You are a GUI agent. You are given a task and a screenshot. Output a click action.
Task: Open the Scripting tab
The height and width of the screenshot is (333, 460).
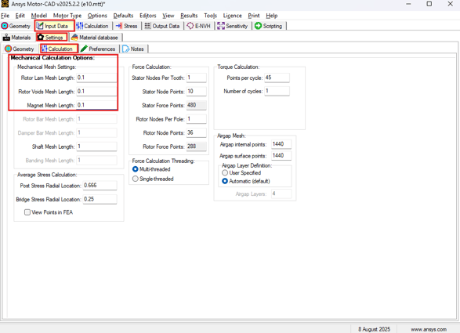pyautogui.click(x=269, y=26)
